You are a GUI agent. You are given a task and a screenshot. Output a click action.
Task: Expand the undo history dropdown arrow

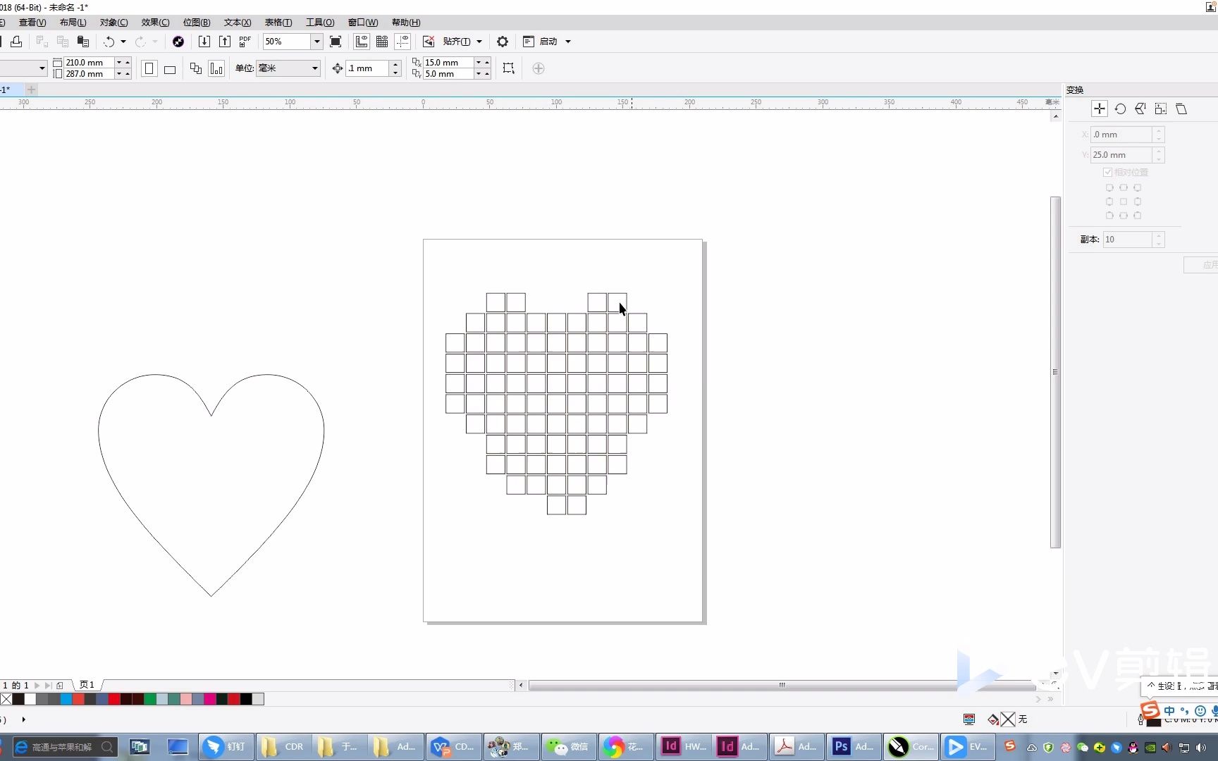point(123,42)
